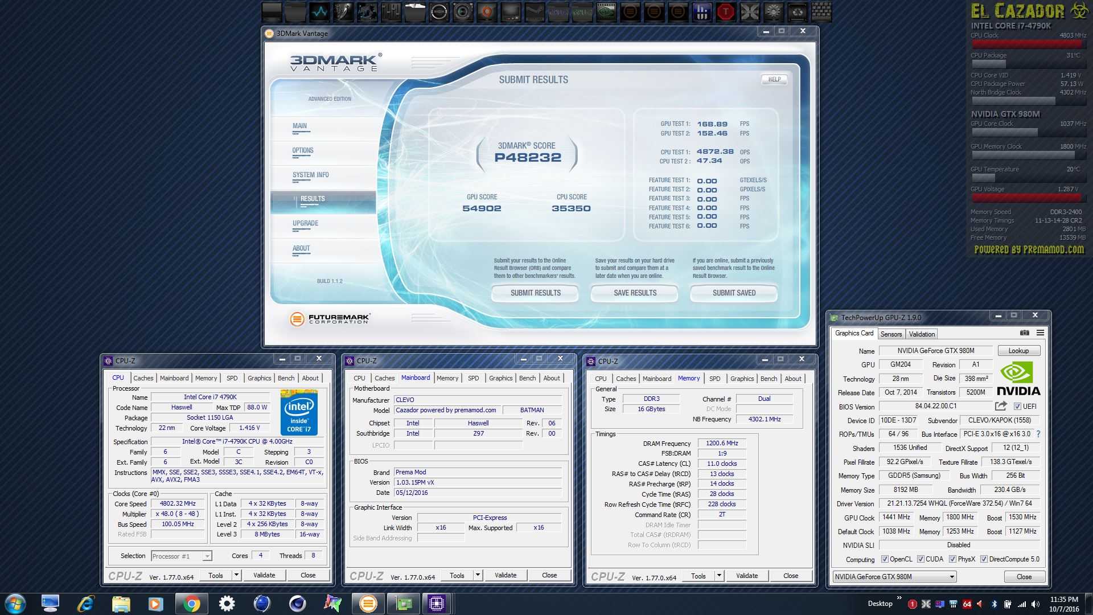Open the file explorer folder on the taskbar

coord(121,604)
